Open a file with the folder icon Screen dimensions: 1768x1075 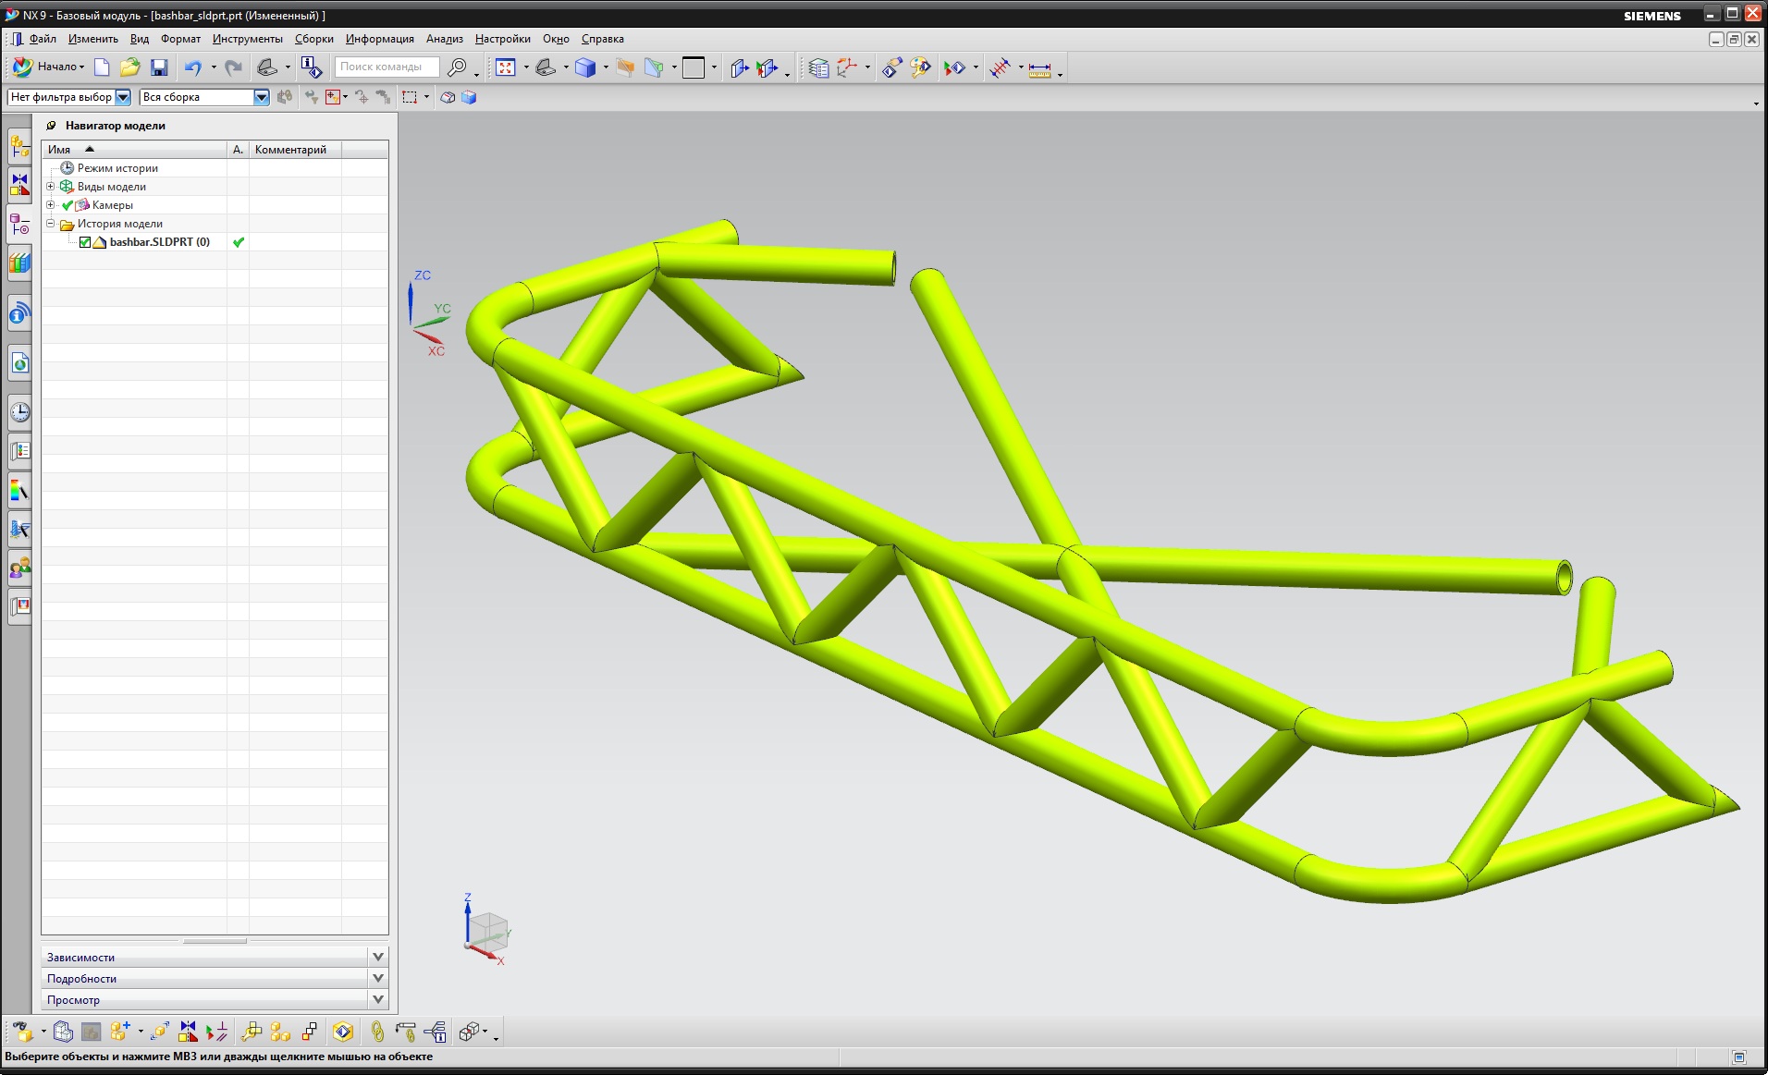coord(129,67)
